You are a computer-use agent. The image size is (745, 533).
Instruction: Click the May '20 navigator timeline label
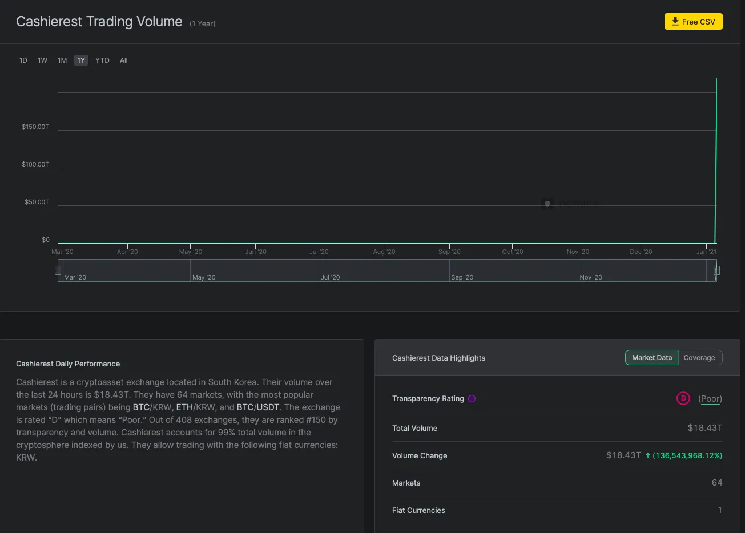tap(204, 277)
